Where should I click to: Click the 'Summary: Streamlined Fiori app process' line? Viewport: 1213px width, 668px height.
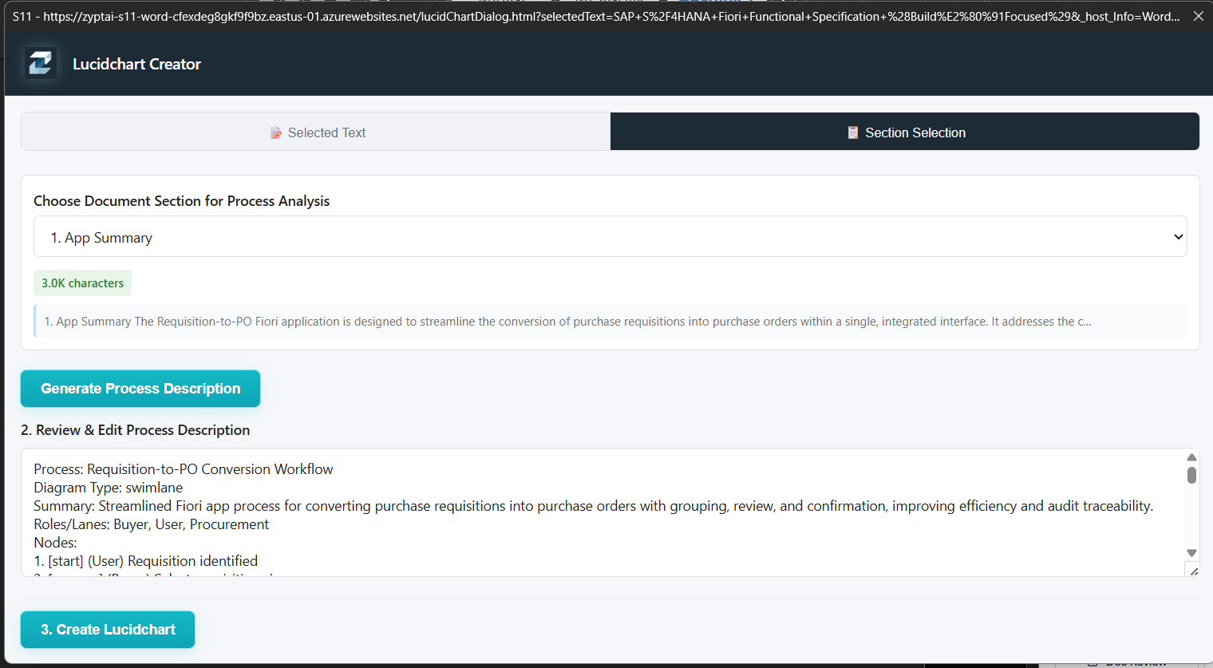coord(594,506)
